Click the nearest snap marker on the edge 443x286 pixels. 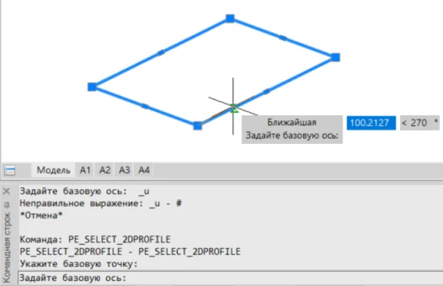point(234,108)
